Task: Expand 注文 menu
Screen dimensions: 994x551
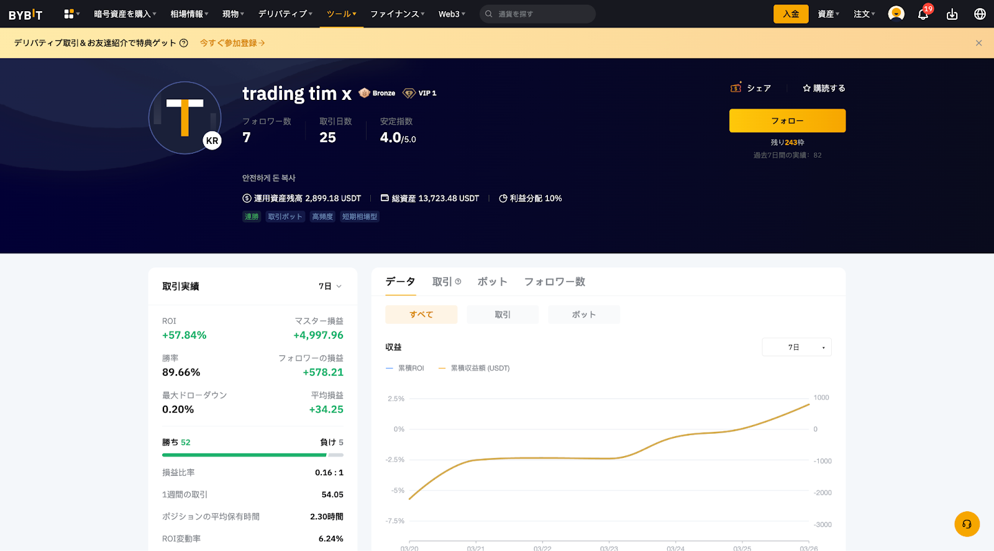Action: coord(864,14)
